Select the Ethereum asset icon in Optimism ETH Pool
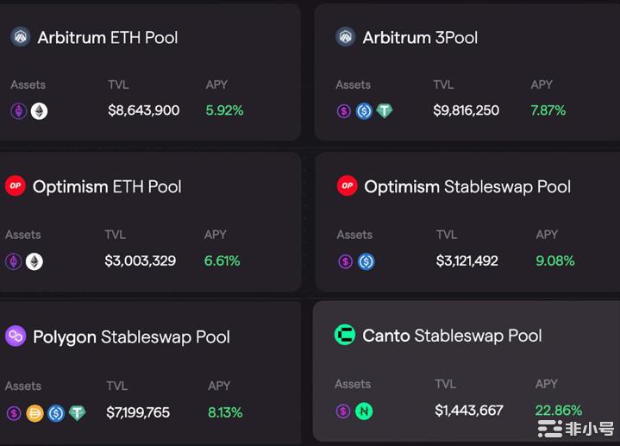 [x=34, y=261]
